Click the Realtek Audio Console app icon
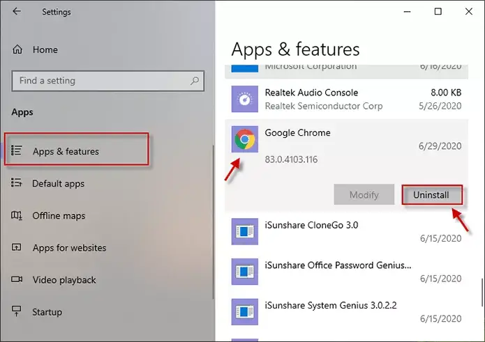 tap(245, 99)
